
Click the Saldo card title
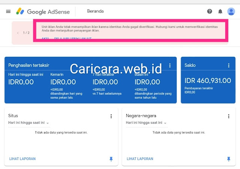coord(190,65)
